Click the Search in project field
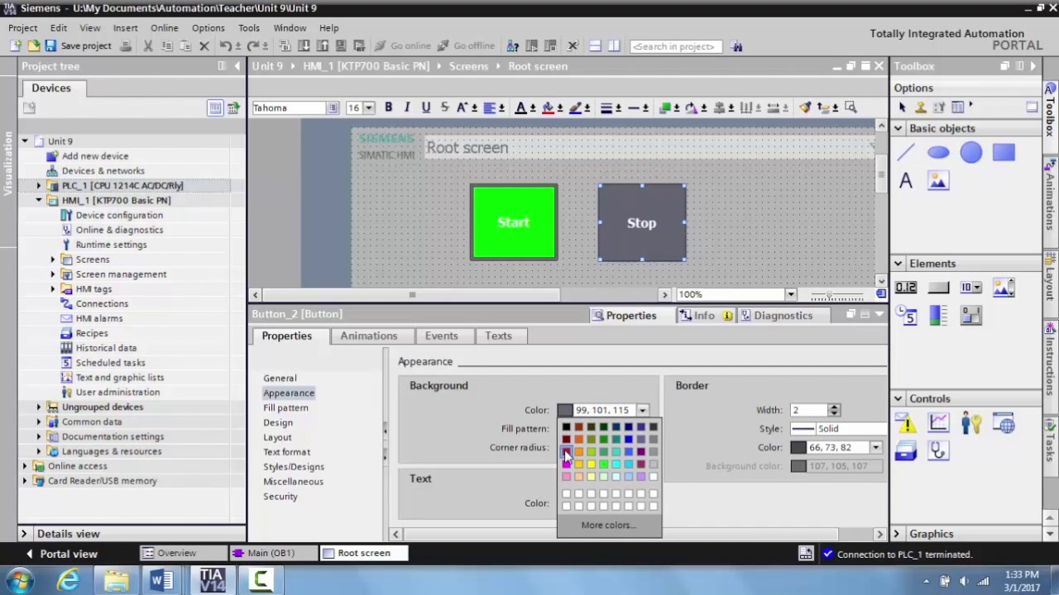Screen dimensions: 1059x595 (674, 46)
